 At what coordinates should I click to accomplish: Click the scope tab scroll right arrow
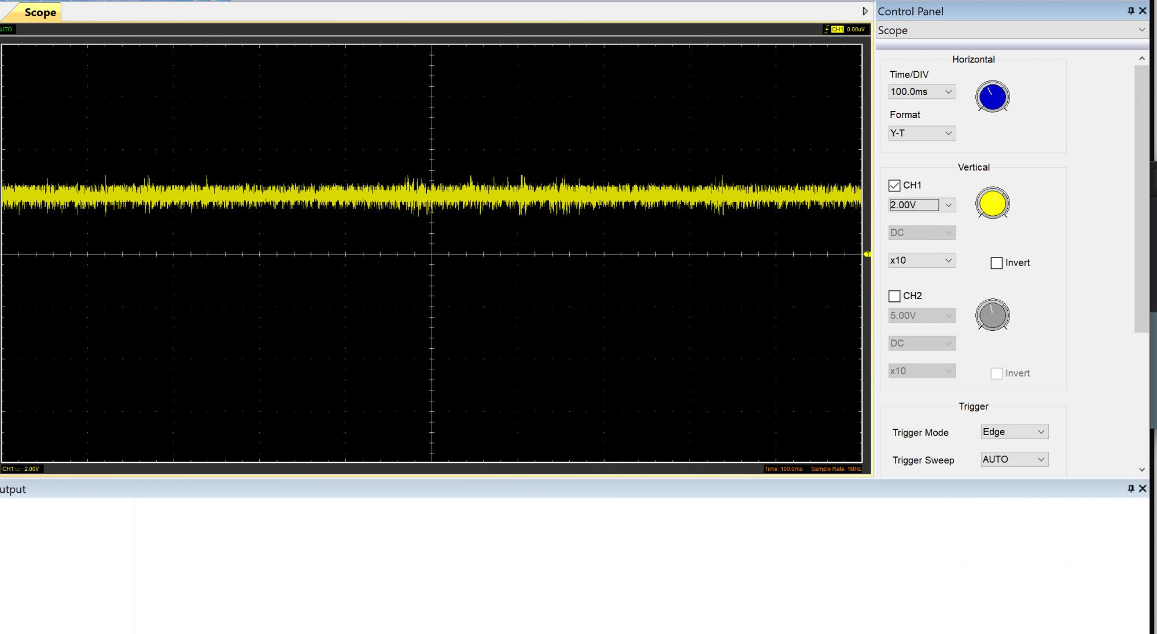[x=865, y=11]
